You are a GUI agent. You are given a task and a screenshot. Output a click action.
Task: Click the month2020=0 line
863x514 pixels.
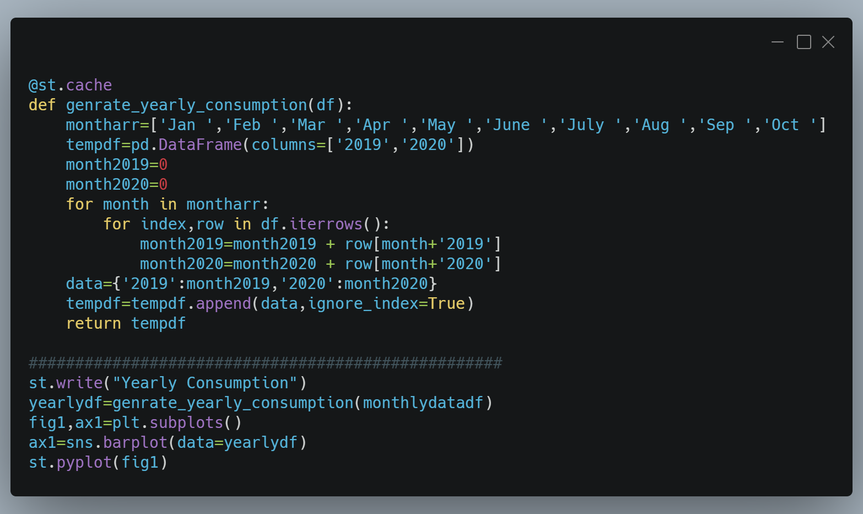coord(117,184)
